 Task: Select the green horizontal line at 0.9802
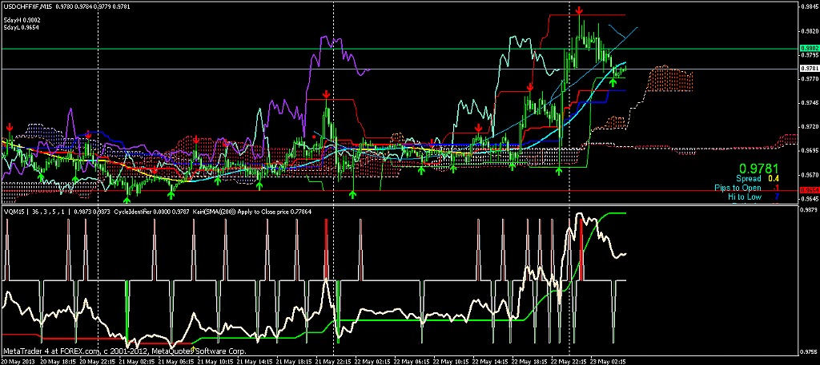tap(399, 49)
